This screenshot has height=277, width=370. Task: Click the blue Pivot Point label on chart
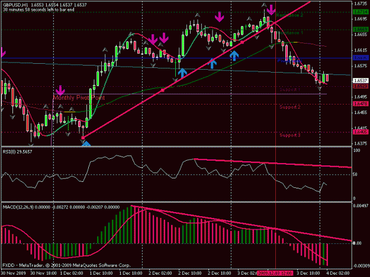coord(289,61)
